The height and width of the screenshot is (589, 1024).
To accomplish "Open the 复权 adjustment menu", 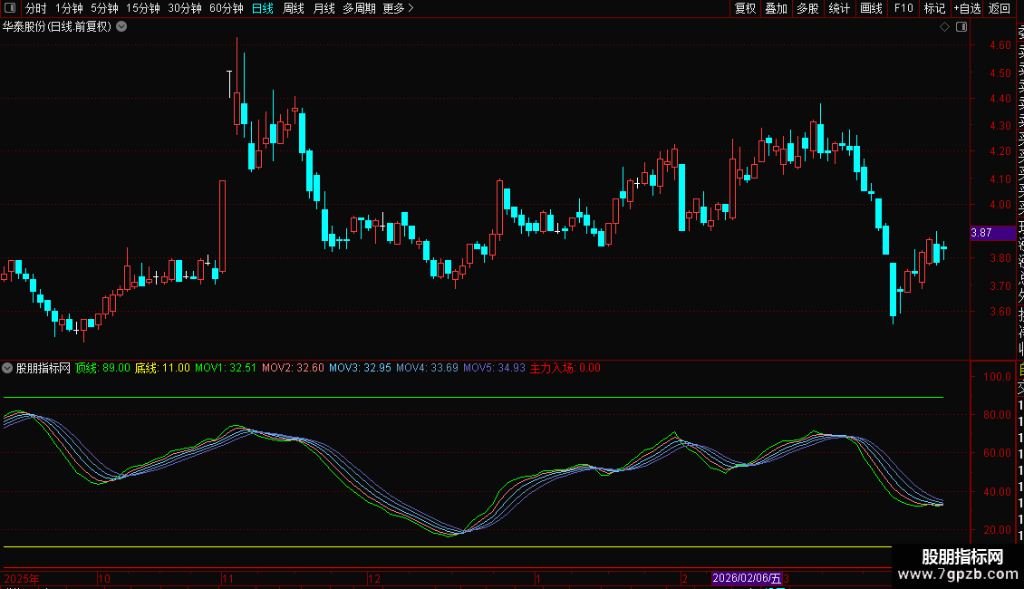I will 745,8.
